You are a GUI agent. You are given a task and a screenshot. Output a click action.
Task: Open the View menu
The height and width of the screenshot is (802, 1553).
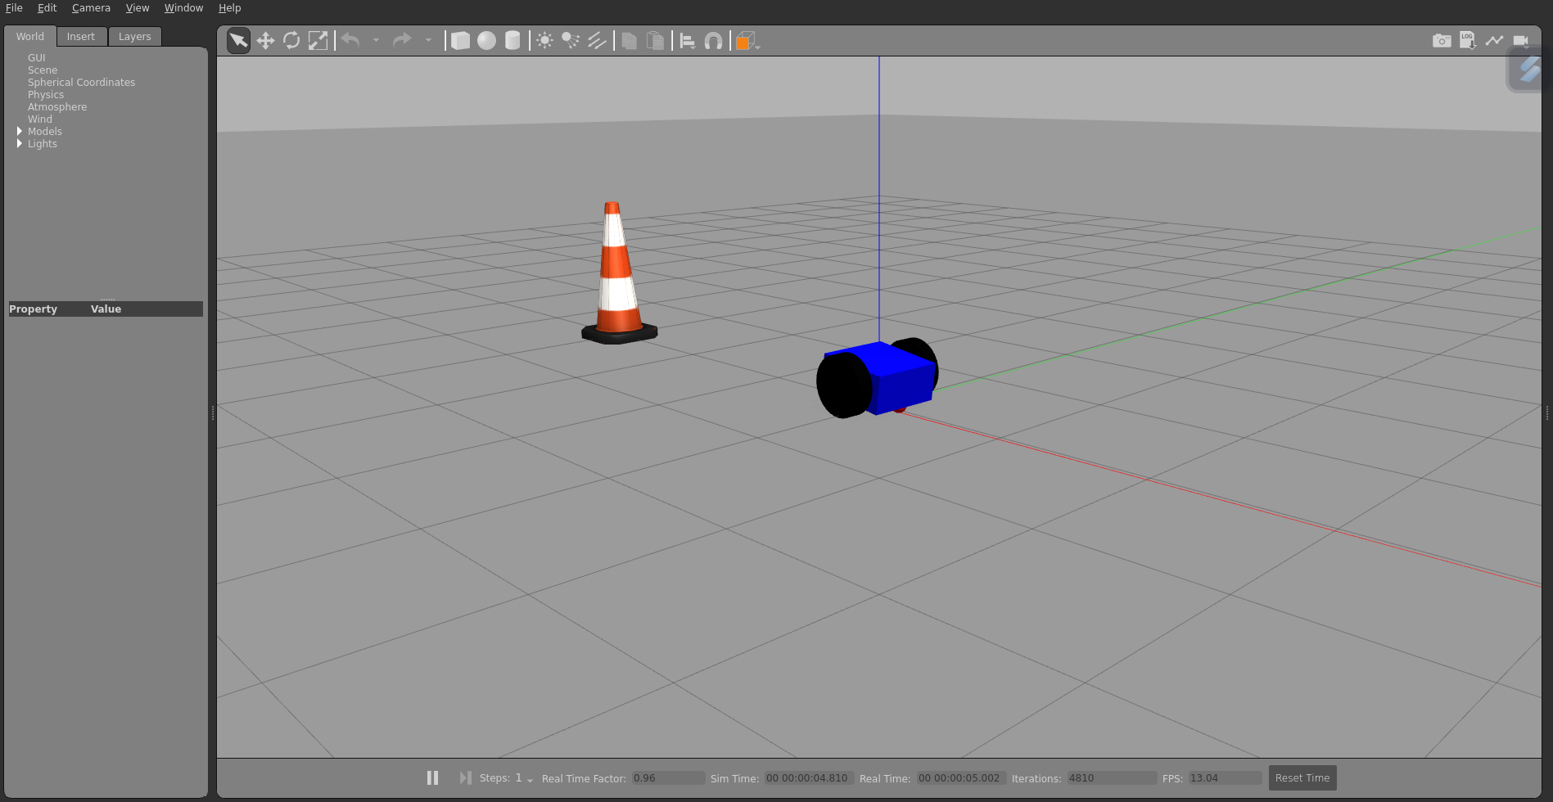(x=138, y=8)
